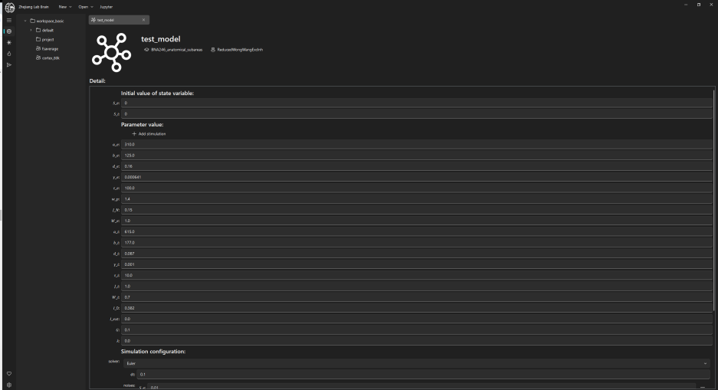Image resolution: width=718 pixels, height=390 pixels.
Task: Click the brain icon beside cortex_80k
Action: tap(38, 57)
